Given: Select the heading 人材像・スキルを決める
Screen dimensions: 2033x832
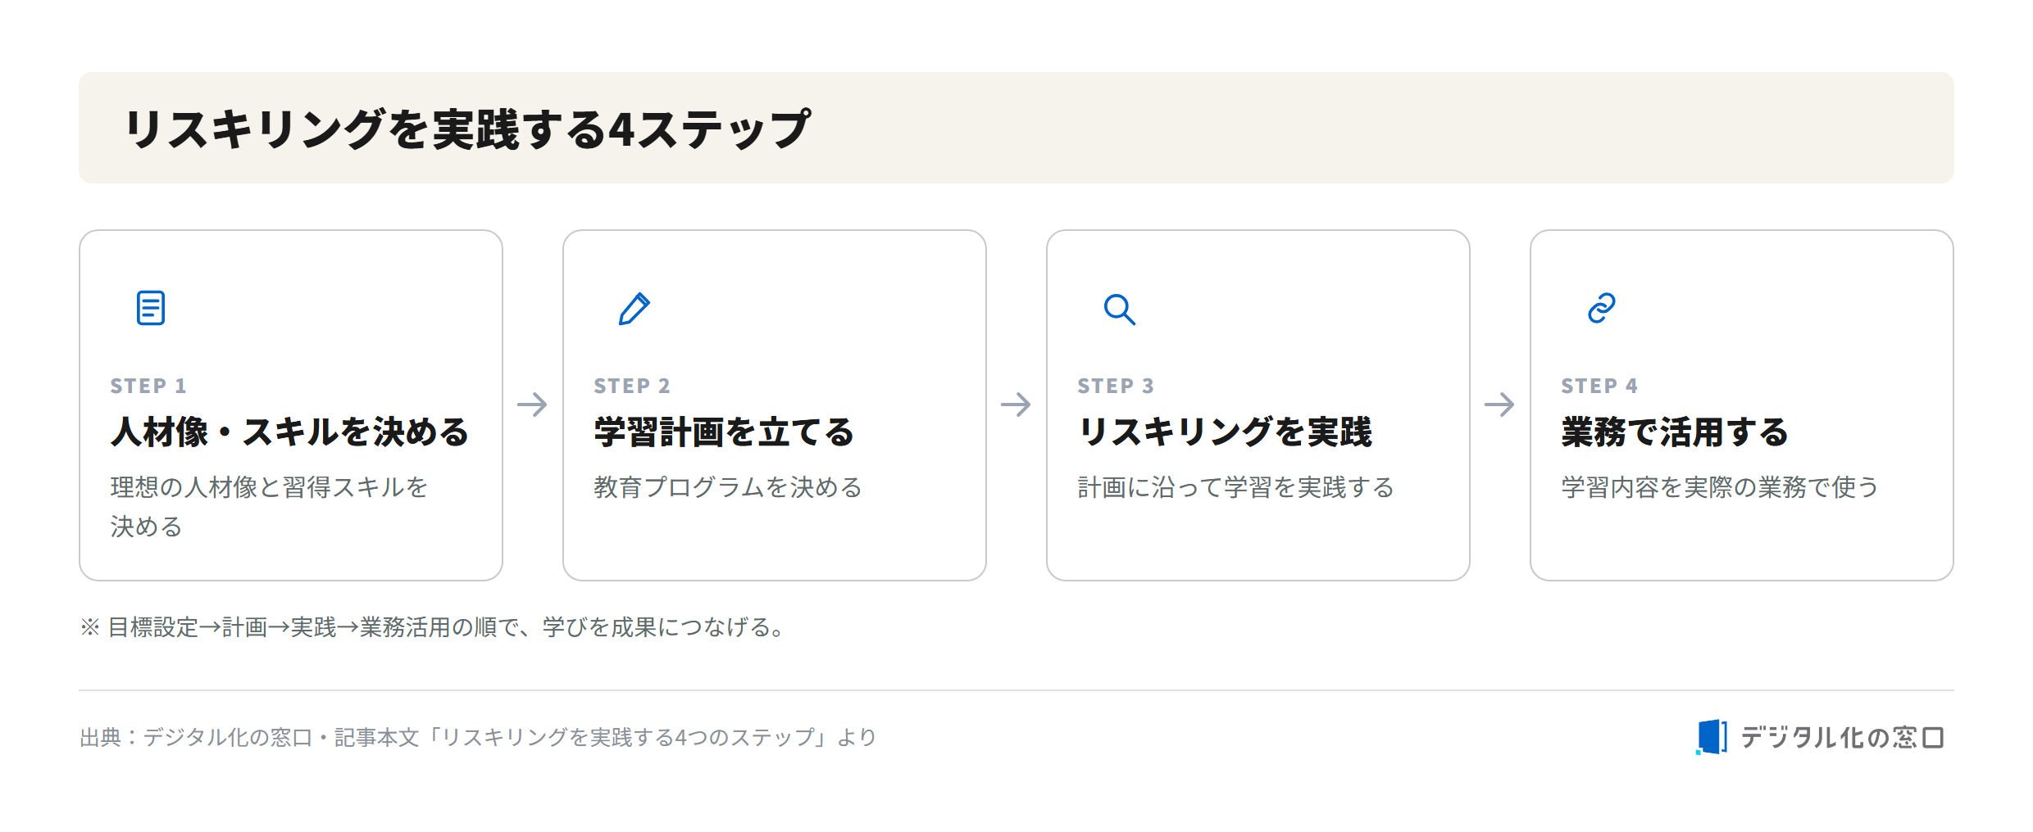Looking at the screenshot, I should [x=289, y=432].
